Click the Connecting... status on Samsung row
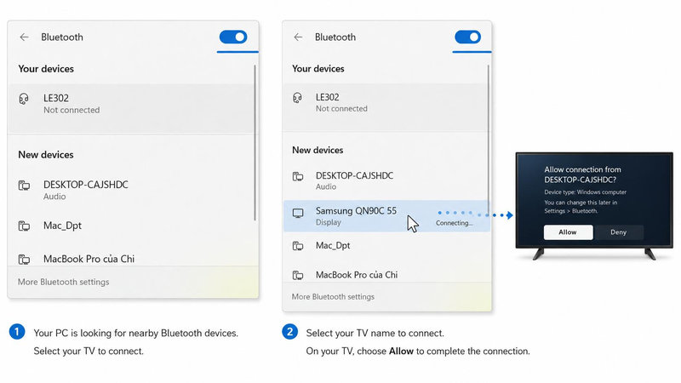Image resolution: width=681 pixels, height=383 pixels. [x=455, y=223]
